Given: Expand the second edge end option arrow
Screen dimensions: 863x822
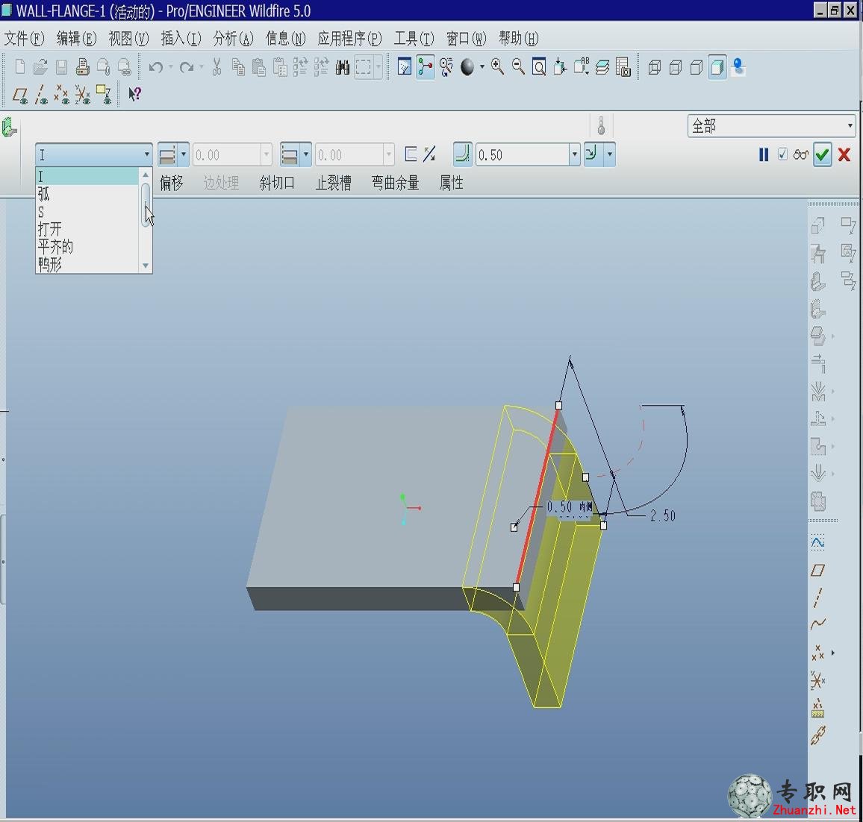Looking at the screenshot, I should tap(306, 154).
